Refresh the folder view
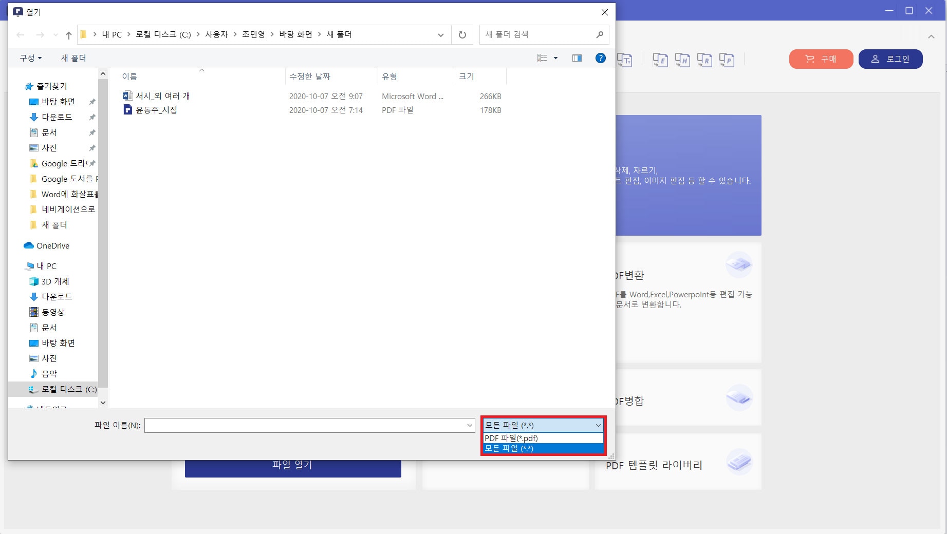 pos(462,35)
